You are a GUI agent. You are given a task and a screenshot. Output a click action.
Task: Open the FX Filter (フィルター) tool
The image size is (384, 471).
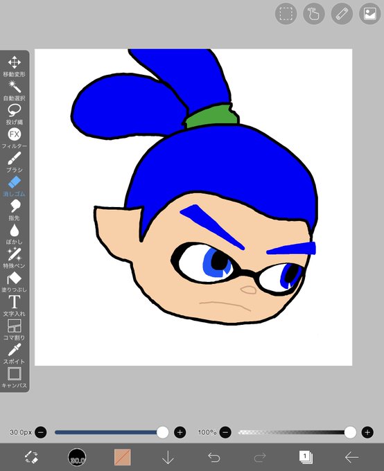click(x=14, y=138)
